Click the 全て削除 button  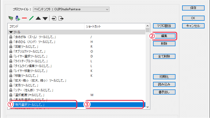pos(164,56)
